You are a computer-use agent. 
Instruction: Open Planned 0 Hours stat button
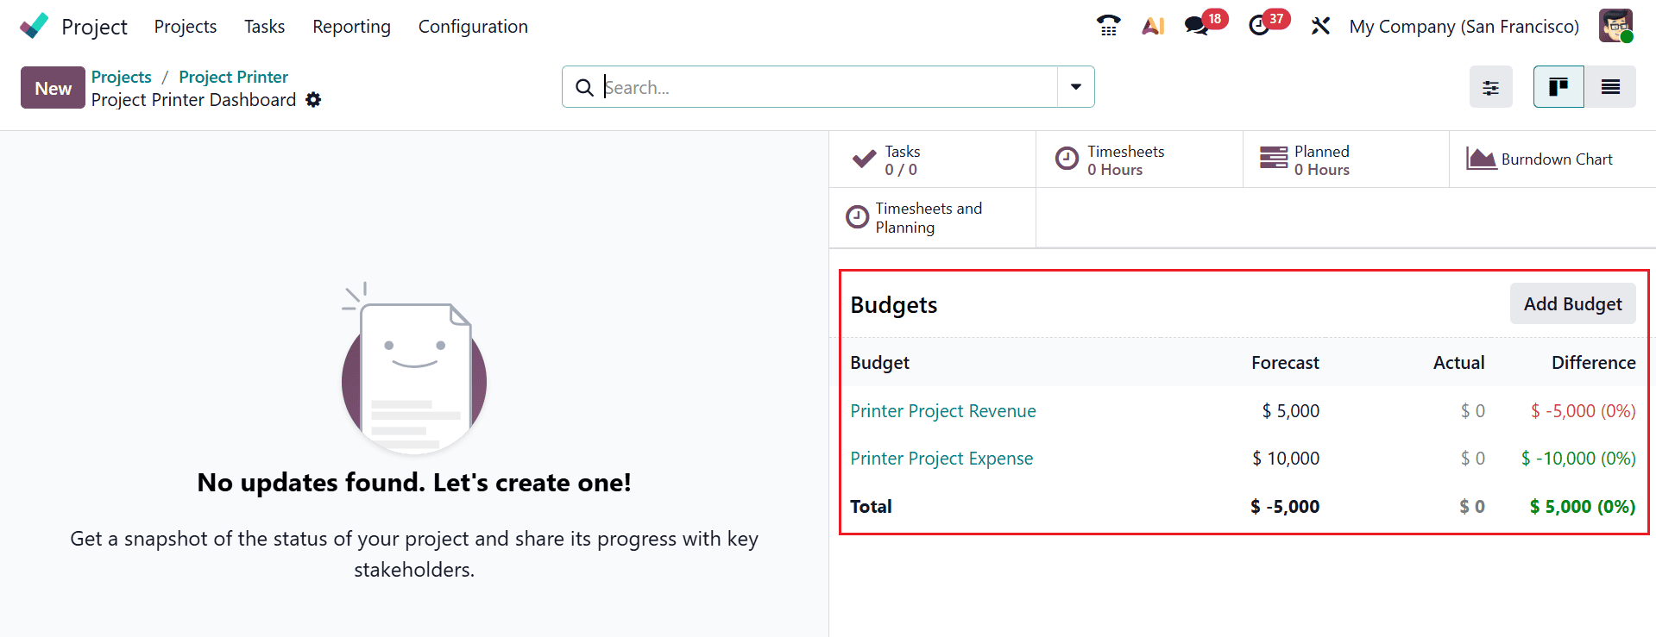(x=1346, y=159)
